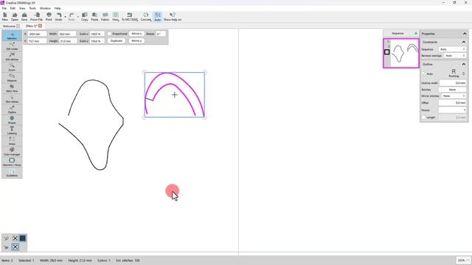
Task: Enable the Proportional checkbox
Action: click(110, 34)
